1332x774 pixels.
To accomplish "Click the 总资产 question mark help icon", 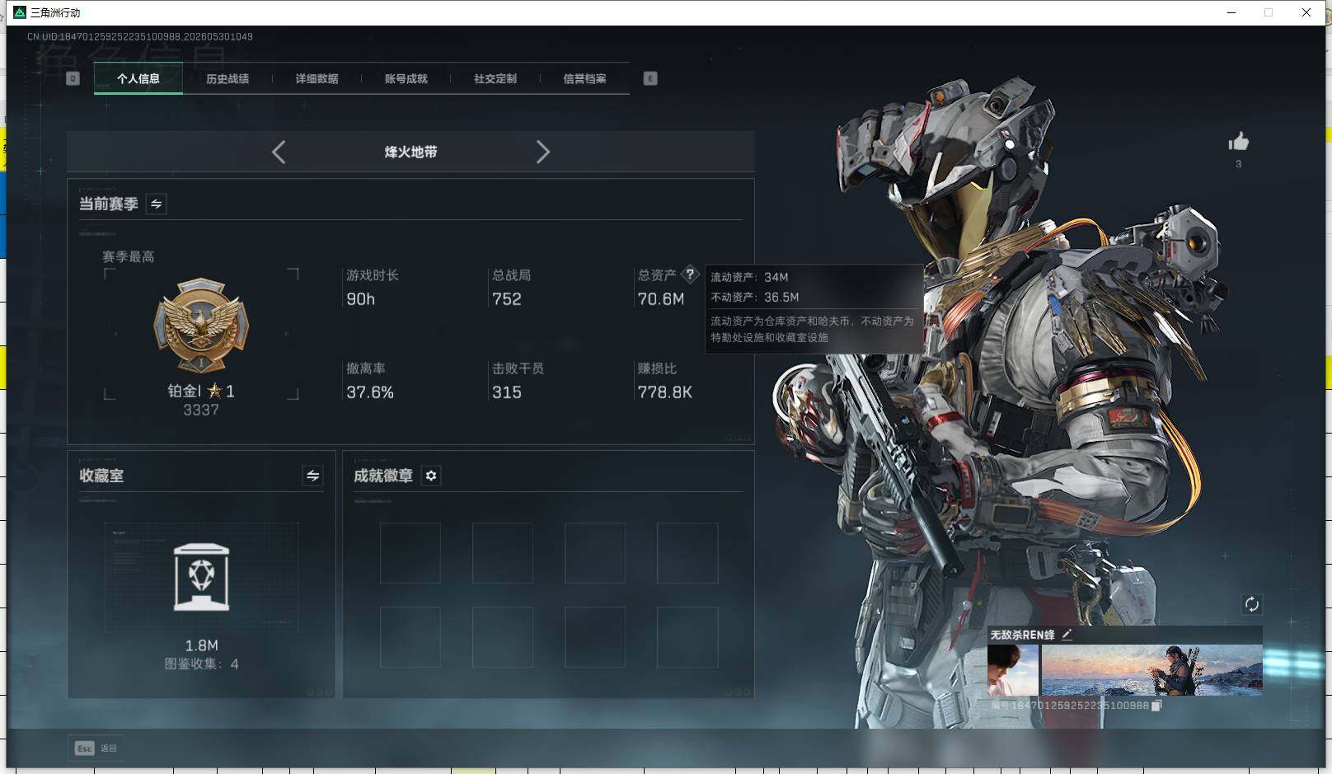I will [691, 274].
